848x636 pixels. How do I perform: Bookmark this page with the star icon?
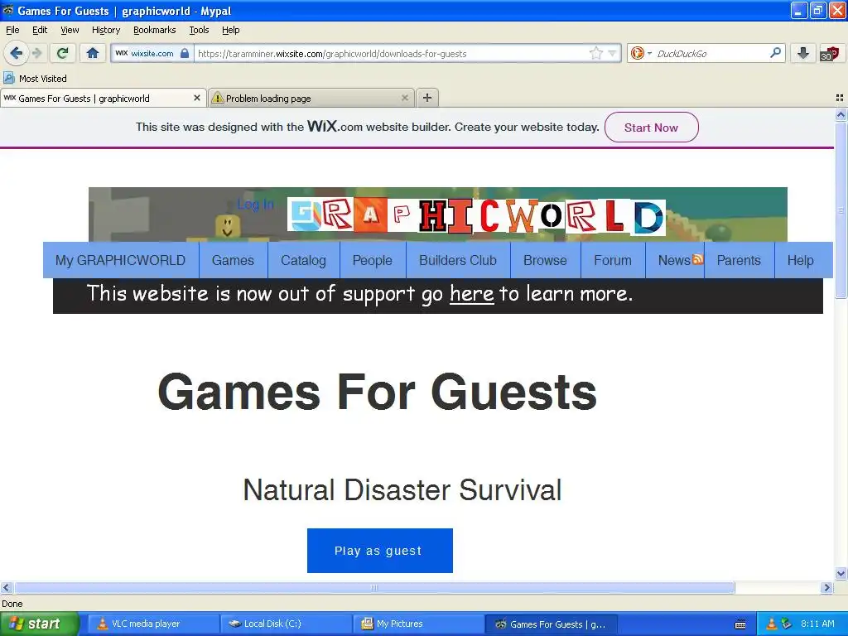pos(595,53)
